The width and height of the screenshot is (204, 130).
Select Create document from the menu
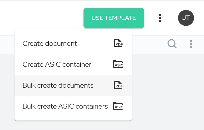click(50, 44)
